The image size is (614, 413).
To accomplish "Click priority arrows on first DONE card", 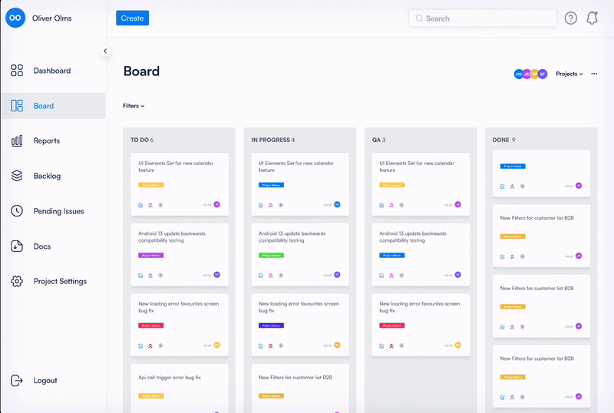I will [512, 187].
